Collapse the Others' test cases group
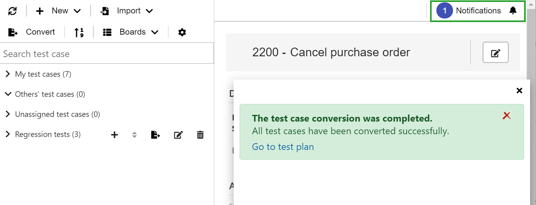 tap(8, 94)
